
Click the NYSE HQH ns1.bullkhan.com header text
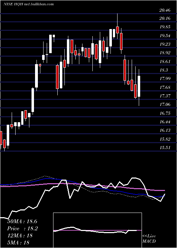[x=29, y=4]
